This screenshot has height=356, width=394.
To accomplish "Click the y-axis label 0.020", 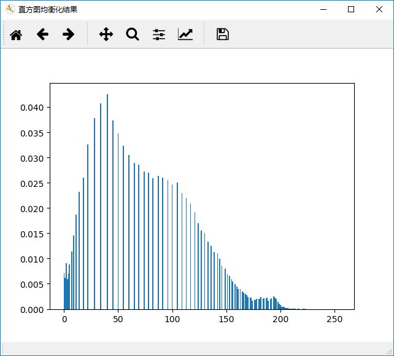I will click(32, 208).
